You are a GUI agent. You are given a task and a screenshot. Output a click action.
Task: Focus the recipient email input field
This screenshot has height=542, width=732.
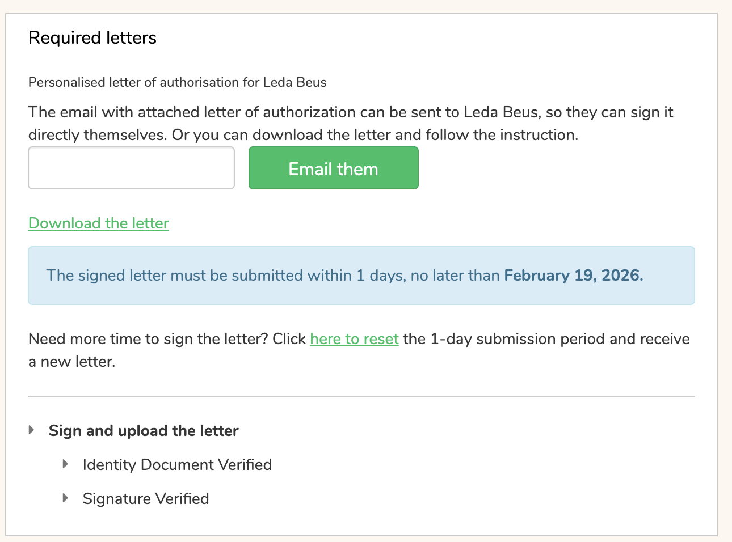click(131, 168)
